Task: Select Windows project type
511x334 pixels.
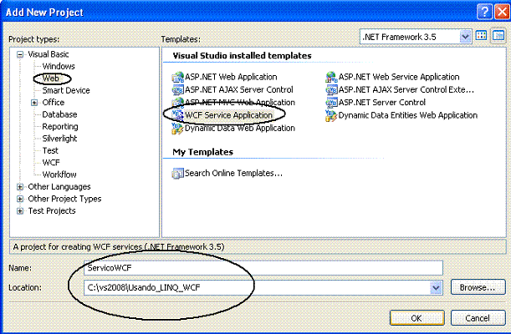Action: coord(59,66)
